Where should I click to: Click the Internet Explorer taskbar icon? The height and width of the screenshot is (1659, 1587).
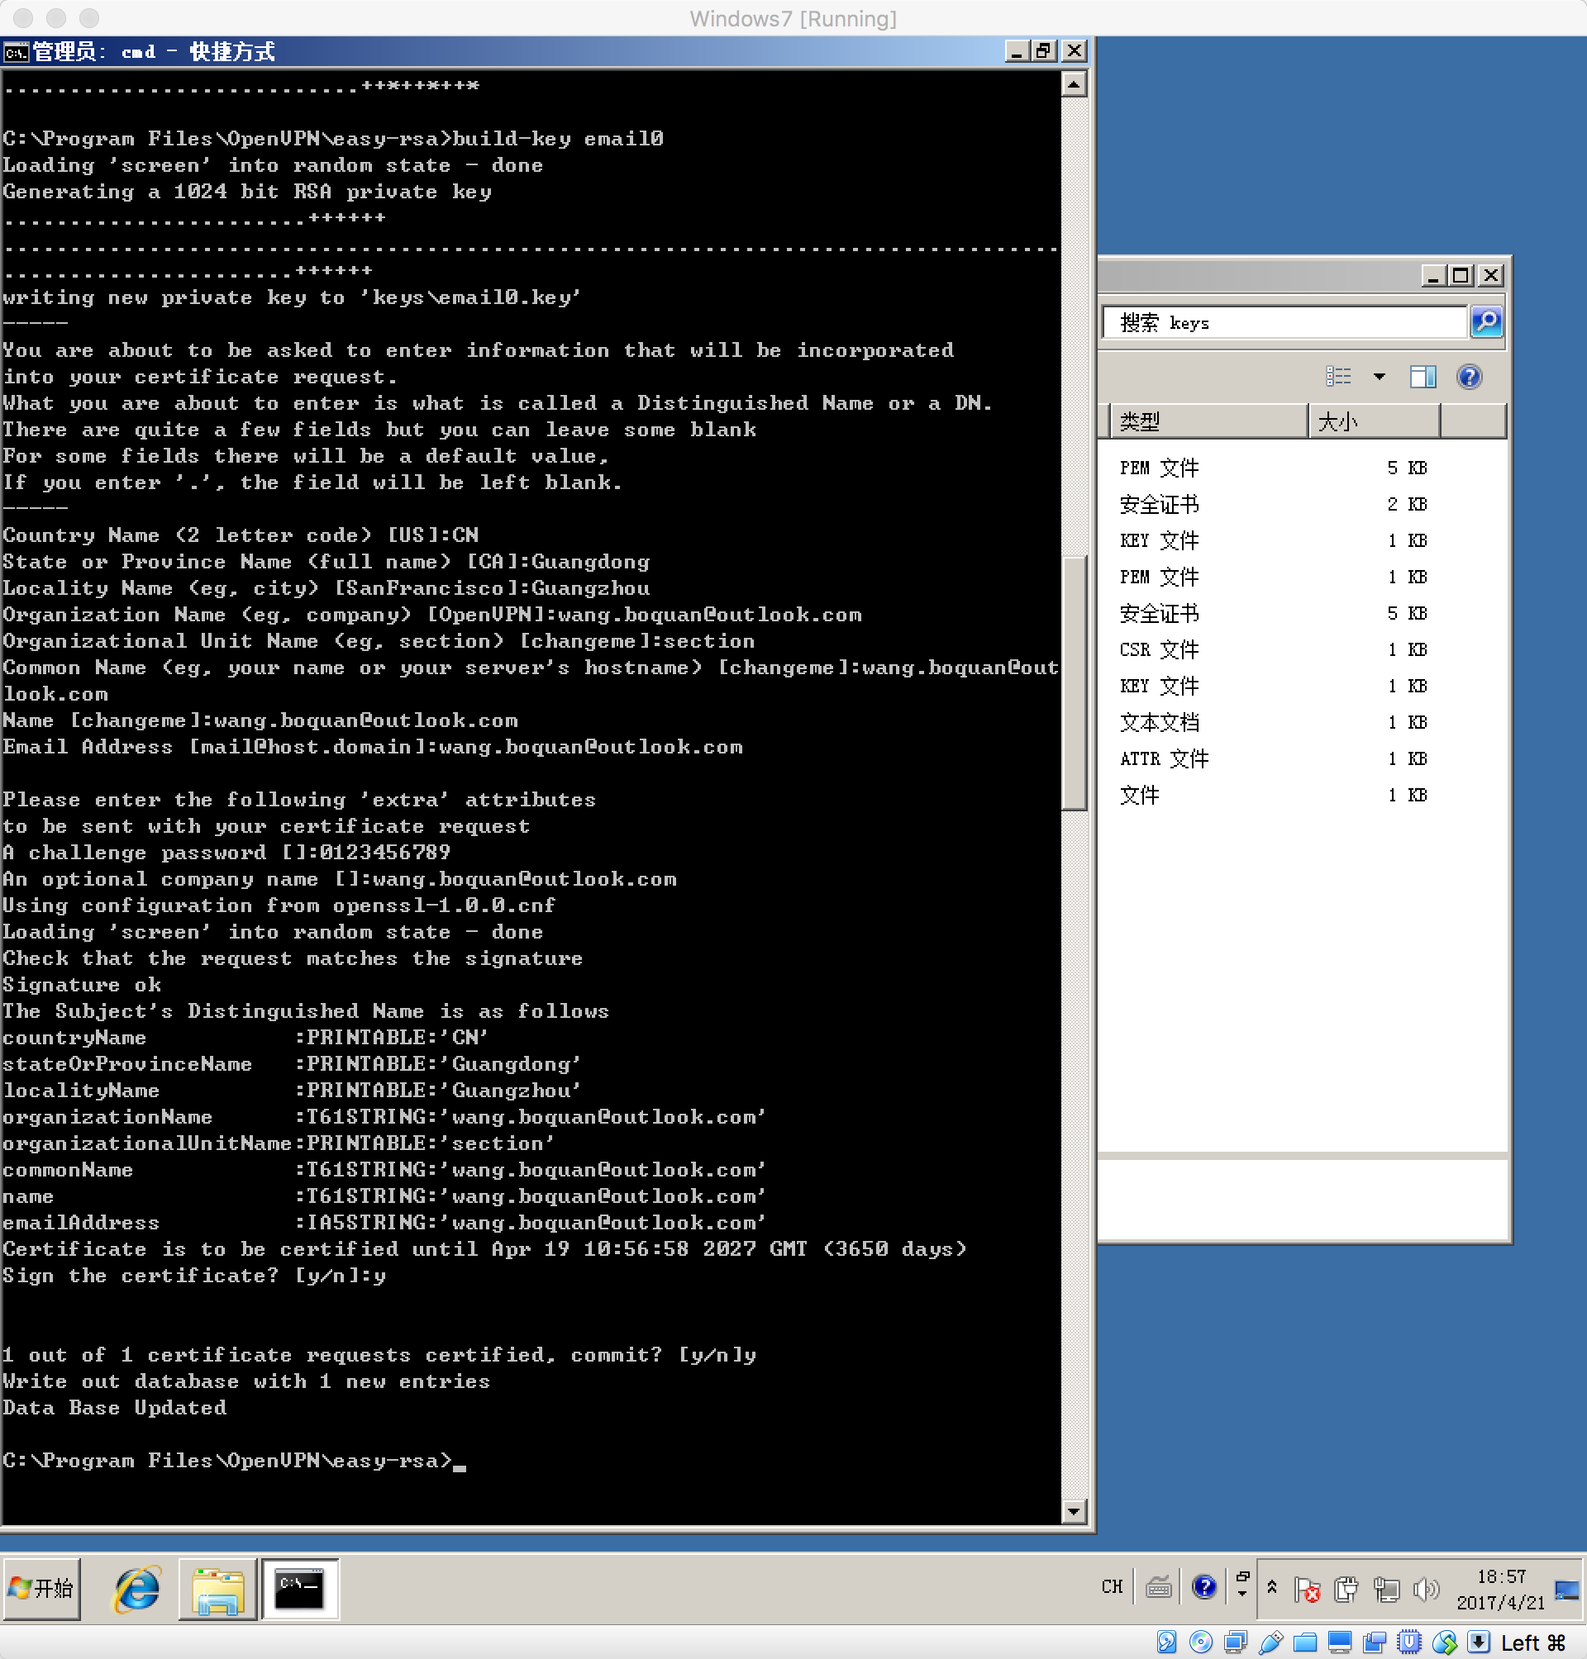pos(137,1589)
